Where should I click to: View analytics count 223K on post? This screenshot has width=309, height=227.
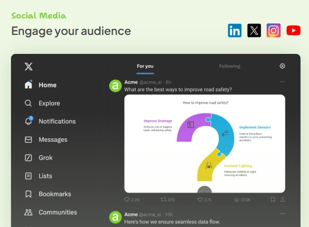(x=242, y=200)
